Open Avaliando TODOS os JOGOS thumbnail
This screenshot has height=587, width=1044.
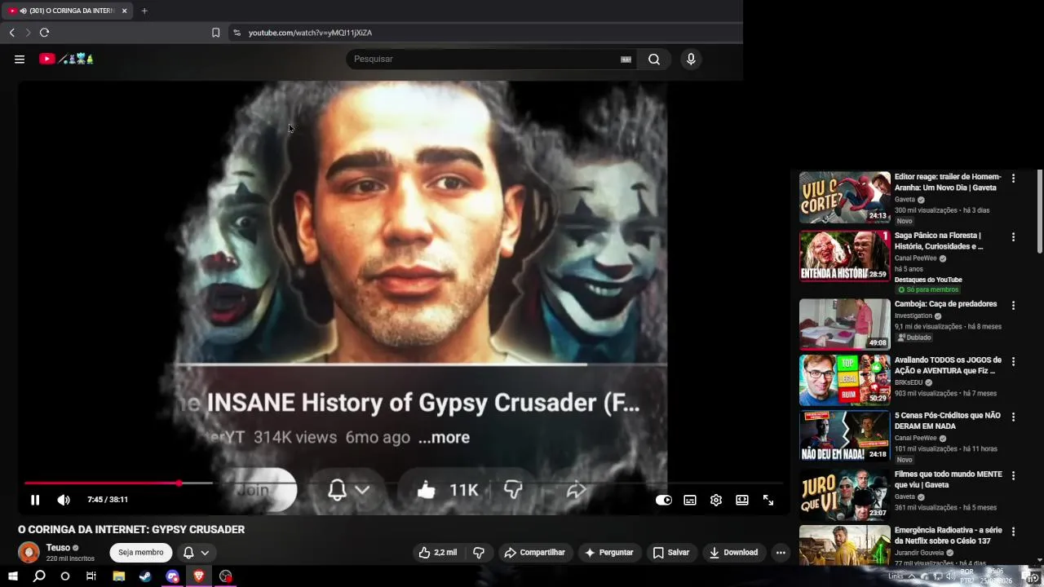[844, 379]
